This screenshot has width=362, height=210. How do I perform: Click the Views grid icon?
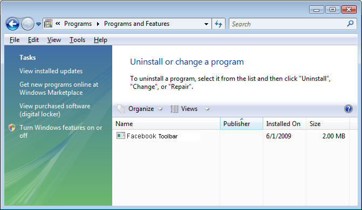click(174, 109)
